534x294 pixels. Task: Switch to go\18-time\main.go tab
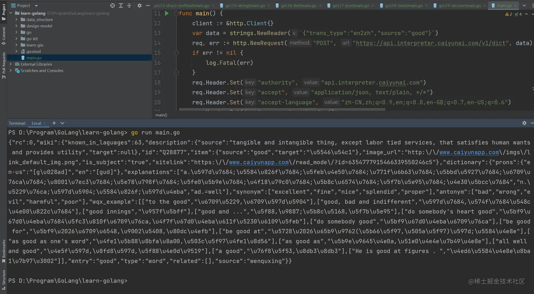click(404, 6)
